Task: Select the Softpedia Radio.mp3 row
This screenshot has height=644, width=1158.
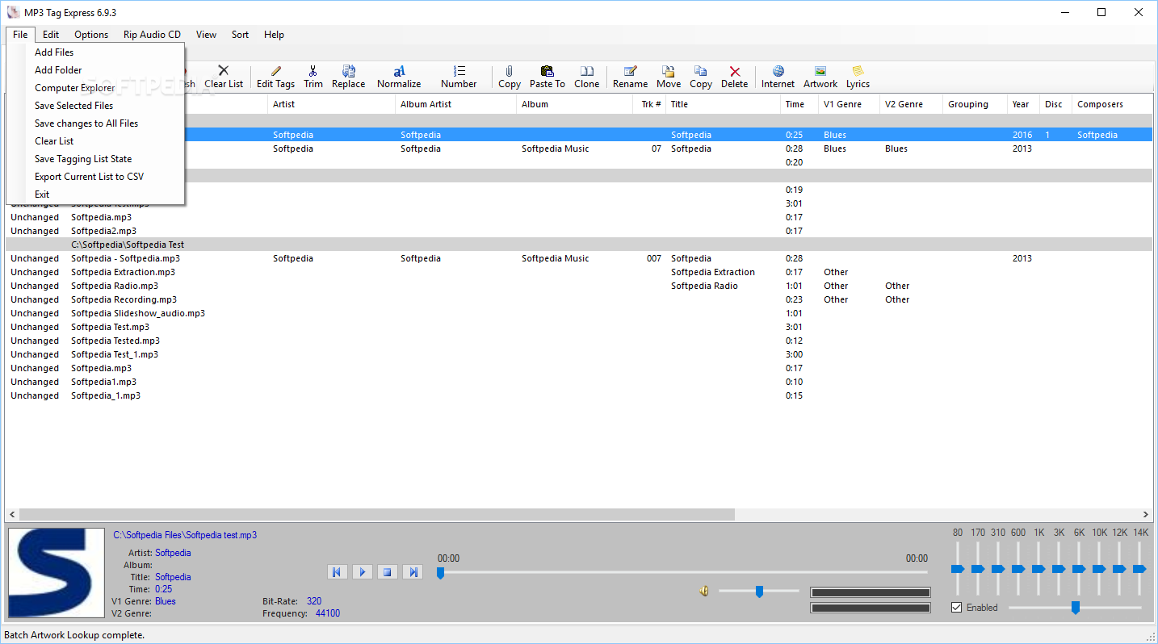Action: click(x=578, y=286)
